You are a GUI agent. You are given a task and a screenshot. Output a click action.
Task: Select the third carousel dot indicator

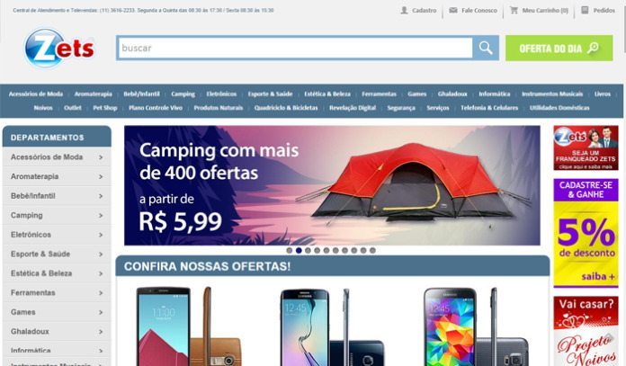(x=308, y=250)
